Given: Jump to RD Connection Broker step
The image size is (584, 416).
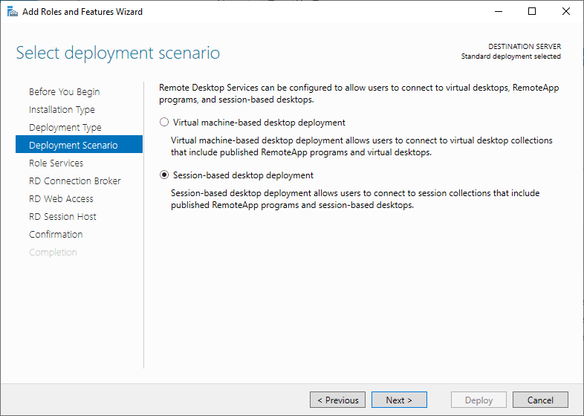Looking at the screenshot, I should tap(74, 181).
